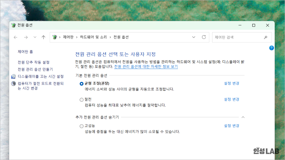Expand chevron after the address bar icon
This screenshot has width=285, height=160.
(60, 37)
